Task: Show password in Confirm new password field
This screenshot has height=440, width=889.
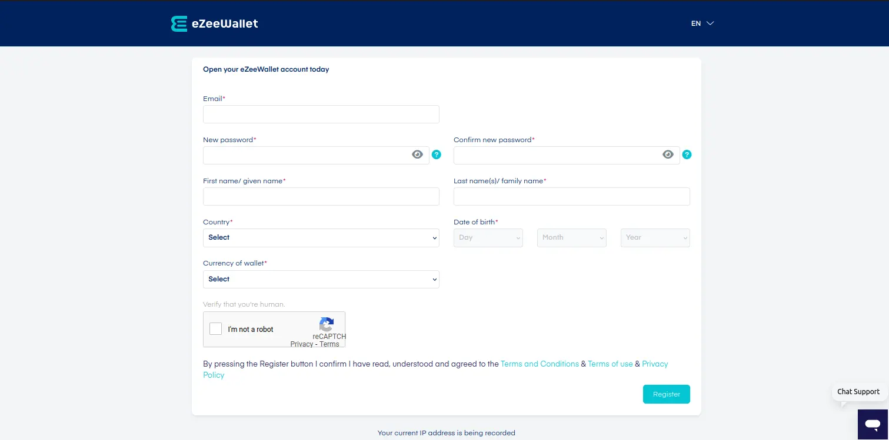Action: pyautogui.click(x=668, y=154)
